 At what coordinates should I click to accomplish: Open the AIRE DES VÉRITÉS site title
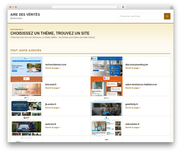[25, 14]
